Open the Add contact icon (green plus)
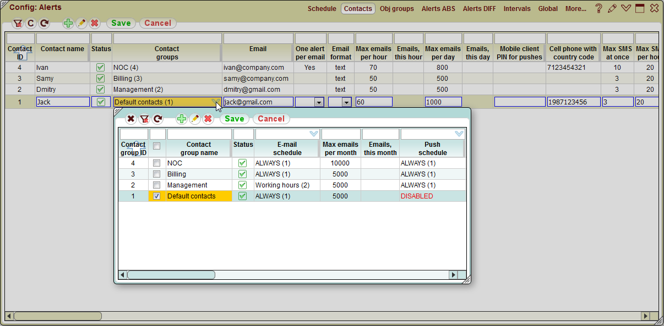This screenshot has height=326, width=664. tap(68, 23)
